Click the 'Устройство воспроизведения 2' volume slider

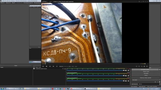96,81
